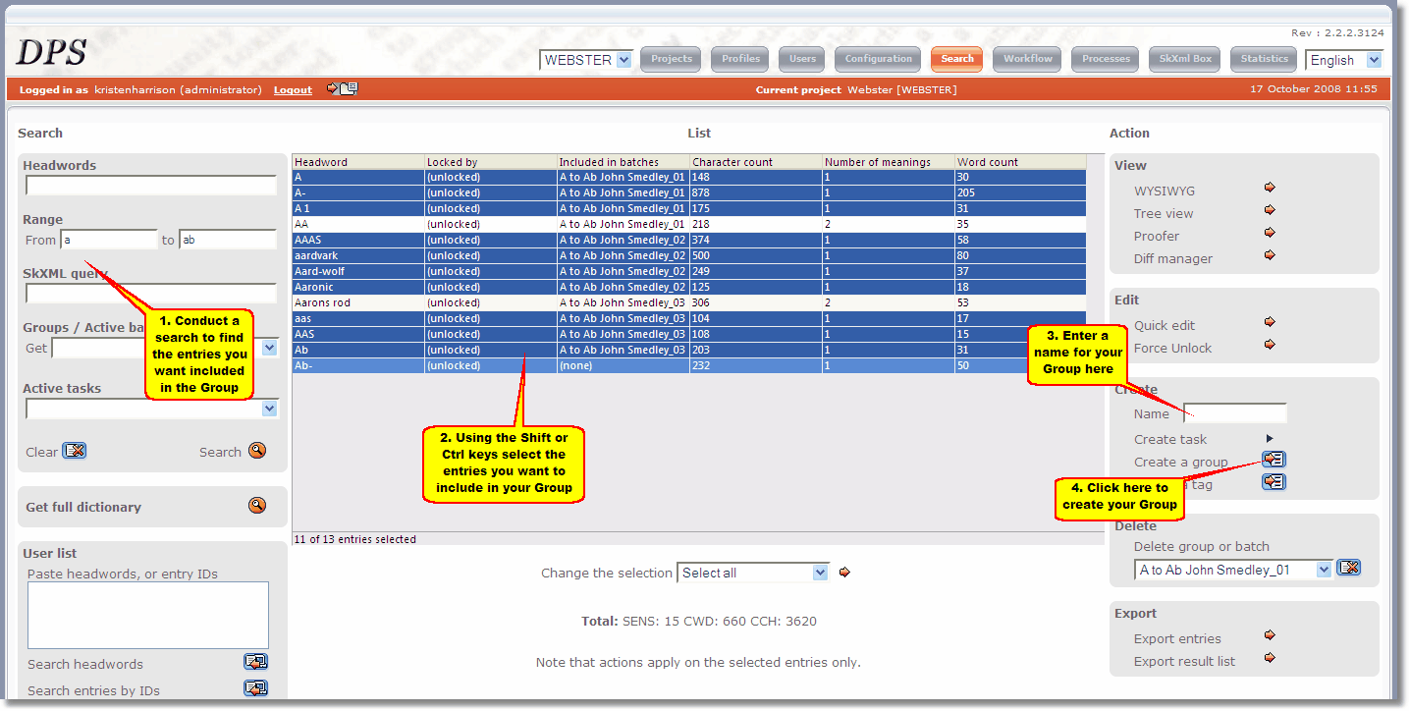Expand the Groups / Active batches Get dropdown
The width and height of the screenshot is (1409, 711).
tap(165, 348)
